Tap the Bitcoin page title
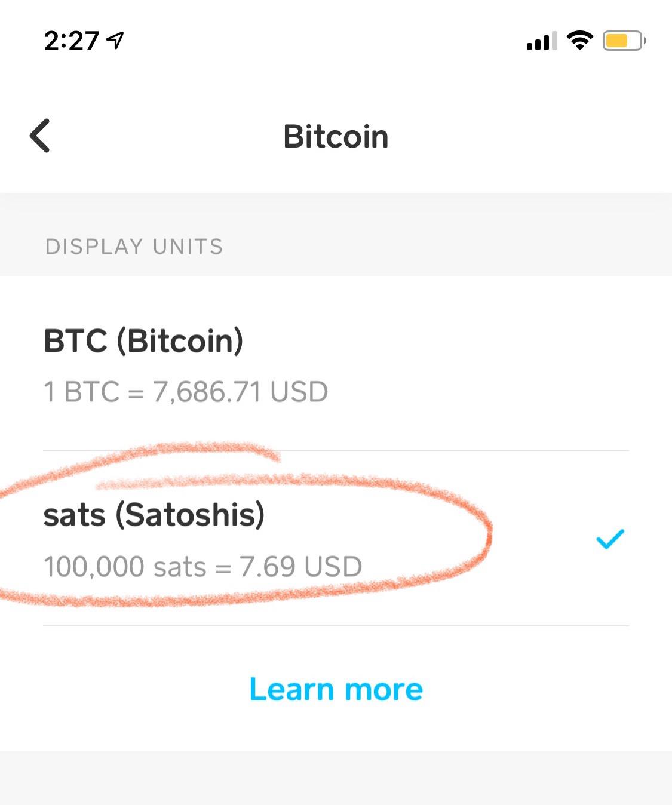This screenshot has width=672, height=805. (336, 137)
